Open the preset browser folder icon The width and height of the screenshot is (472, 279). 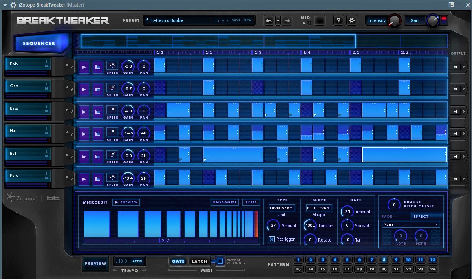pyautogui.click(x=217, y=20)
